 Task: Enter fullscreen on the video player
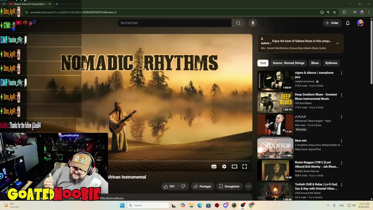click(244, 167)
